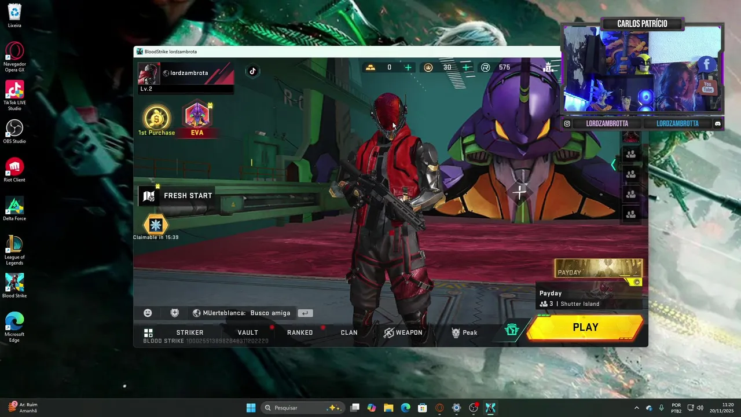
Task: Invite a teammate in the first empty squad slot
Action: click(631, 154)
